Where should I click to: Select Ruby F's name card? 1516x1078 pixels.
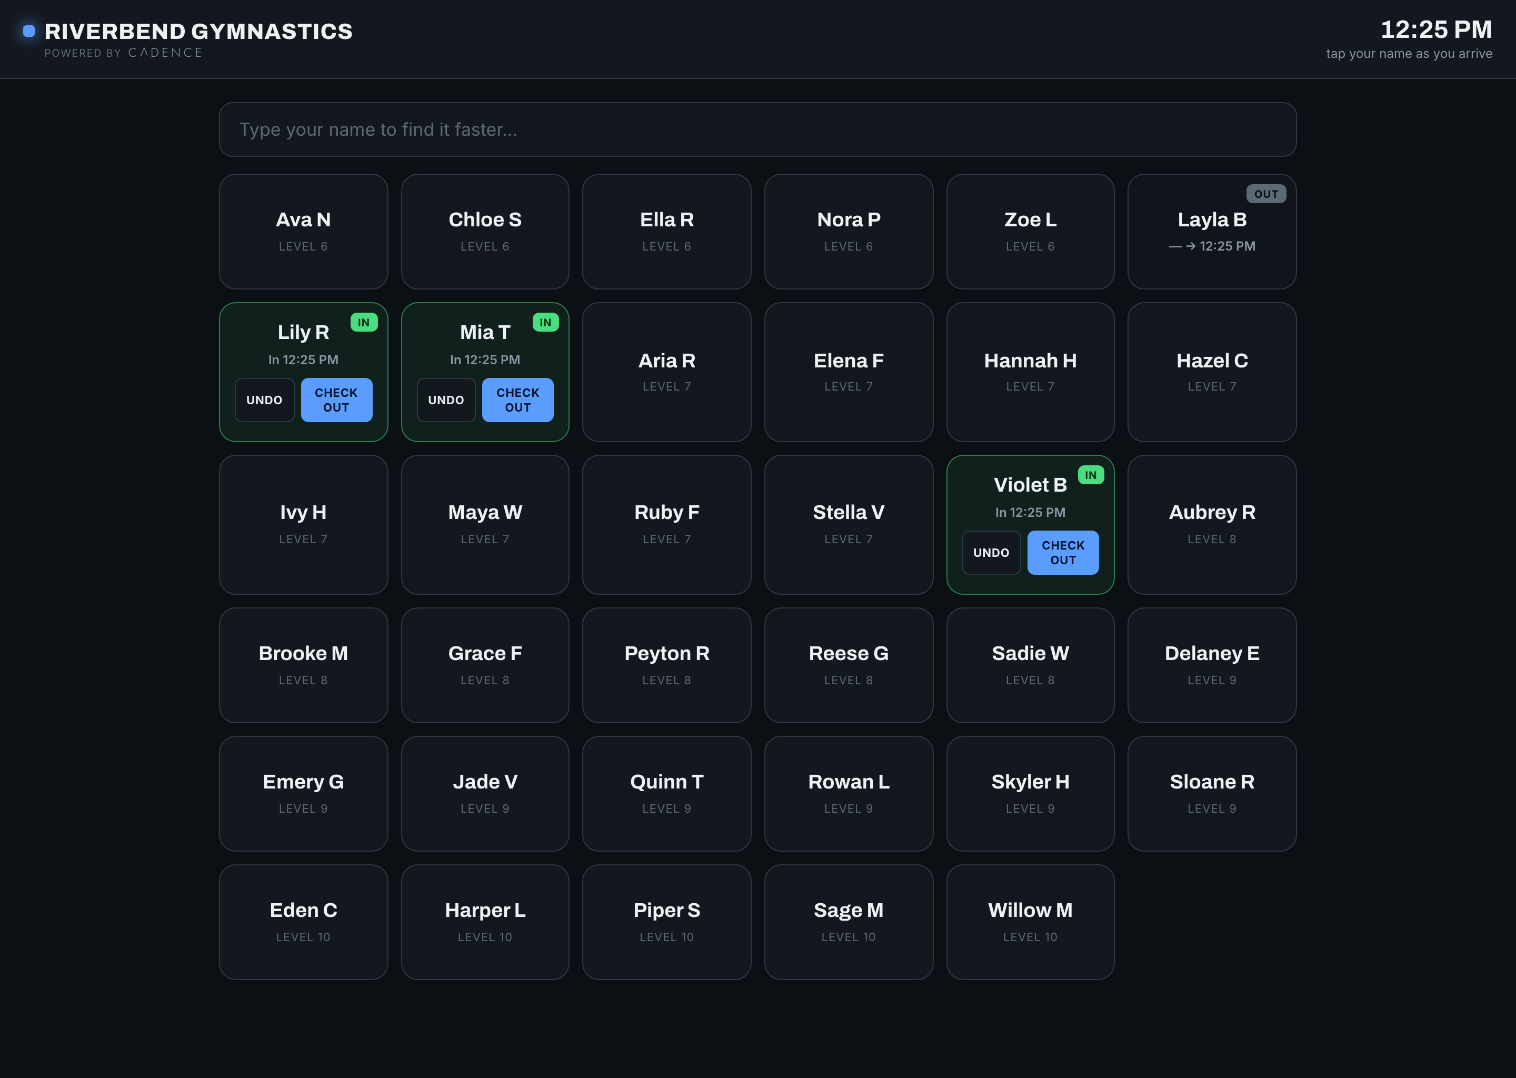click(666, 524)
